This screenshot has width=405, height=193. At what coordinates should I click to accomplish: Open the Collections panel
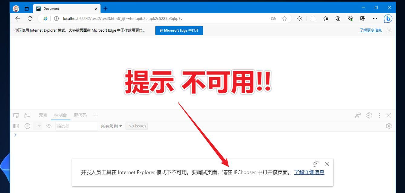[x=338, y=18]
